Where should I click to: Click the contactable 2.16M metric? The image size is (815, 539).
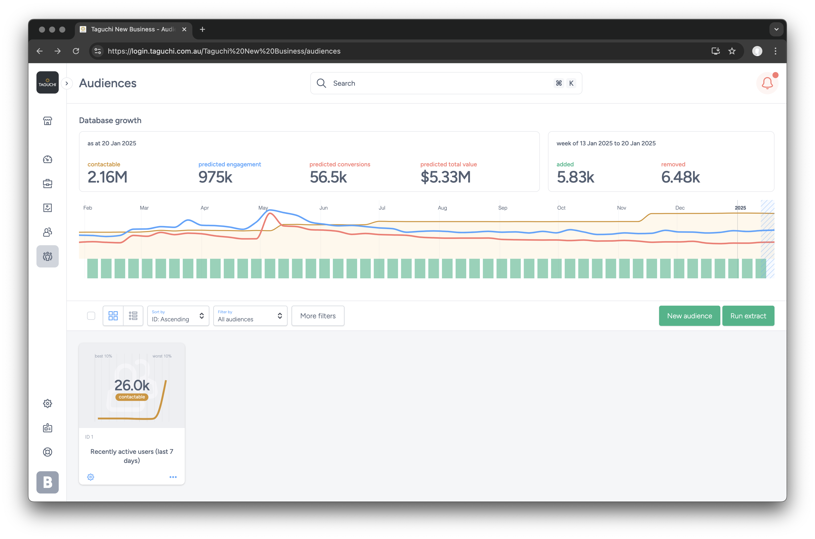point(107,173)
